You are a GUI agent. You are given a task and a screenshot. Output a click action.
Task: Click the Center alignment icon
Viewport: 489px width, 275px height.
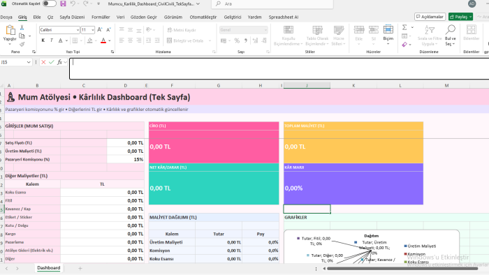(x=131, y=40)
